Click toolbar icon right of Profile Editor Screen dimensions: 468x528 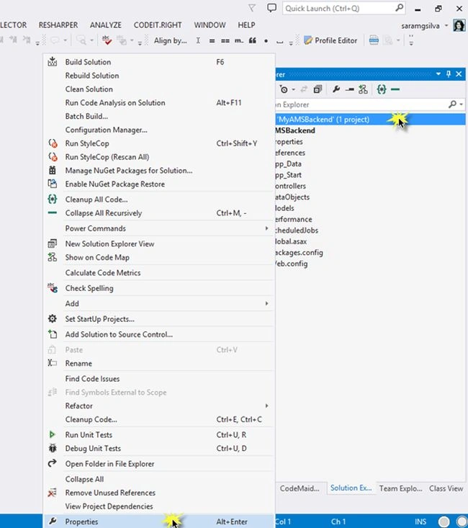374,40
